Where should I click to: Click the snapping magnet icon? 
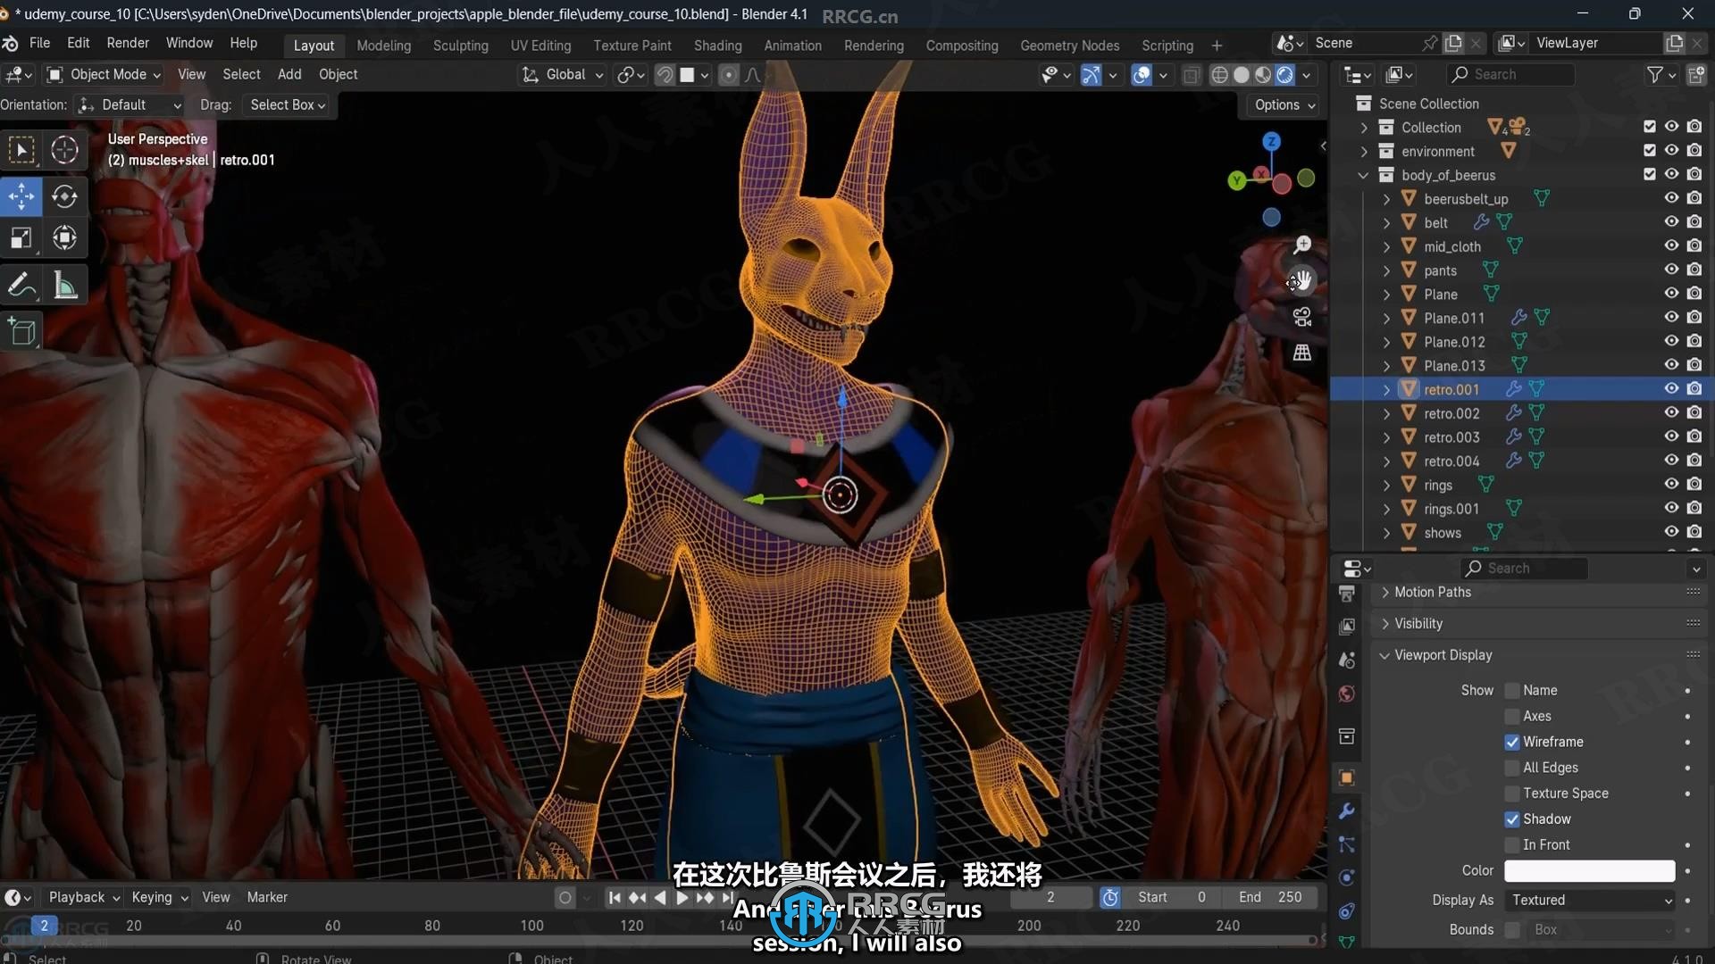tap(665, 75)
